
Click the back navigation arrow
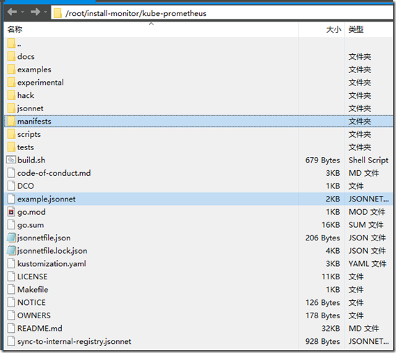click(x=12, y=12)
